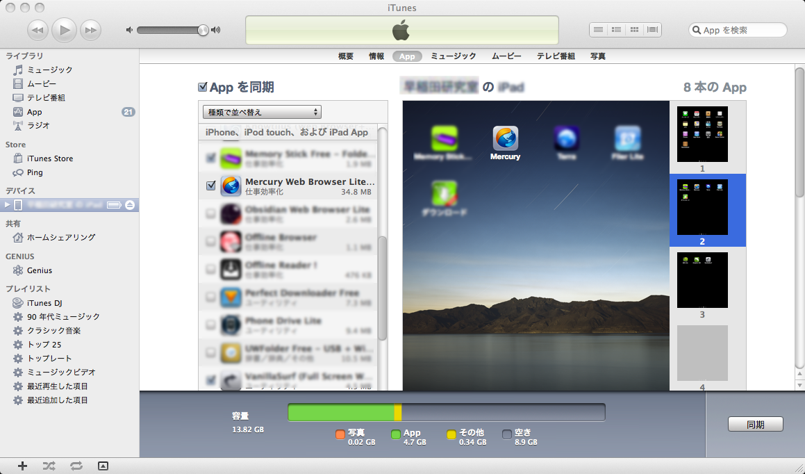Check the Phone Drive Lite checkbox
The height and width of the screenshot is (474, 805).
pos(210,324)
